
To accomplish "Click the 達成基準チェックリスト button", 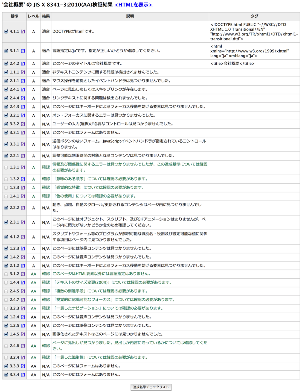I will 151,387.
